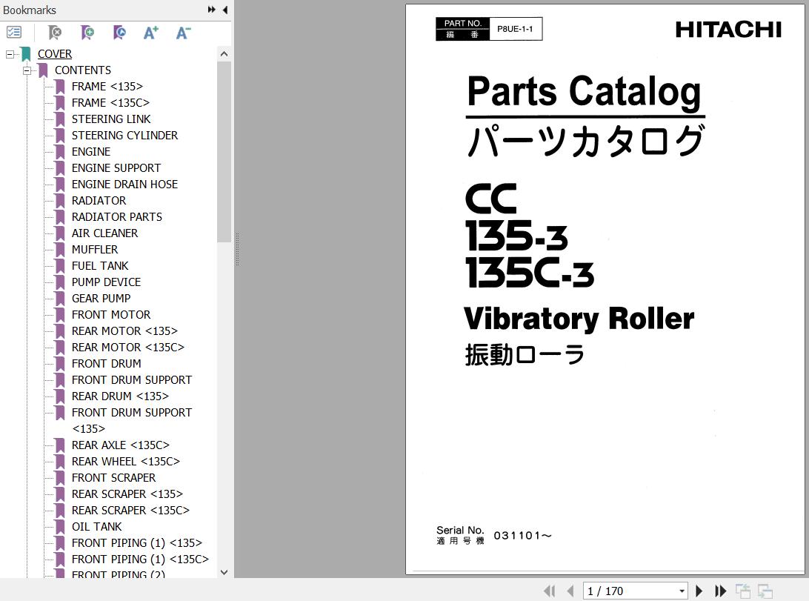Collapse the CONTENTS bookmark tree node
809x601 pixels.
click(x=27, y=70)
